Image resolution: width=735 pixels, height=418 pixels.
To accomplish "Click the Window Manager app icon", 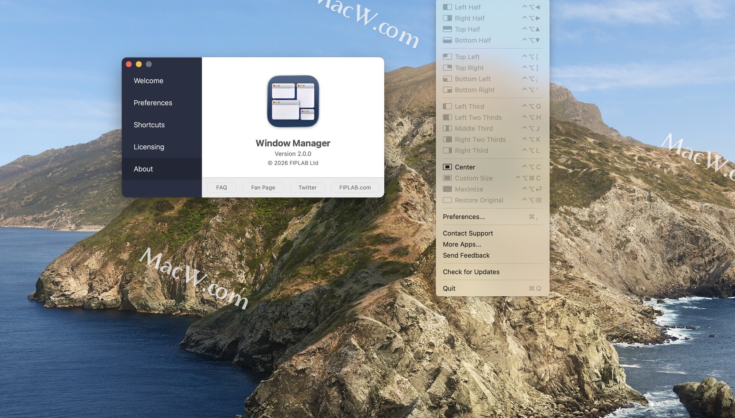I will pyautogui.click(x=293, y=101).
